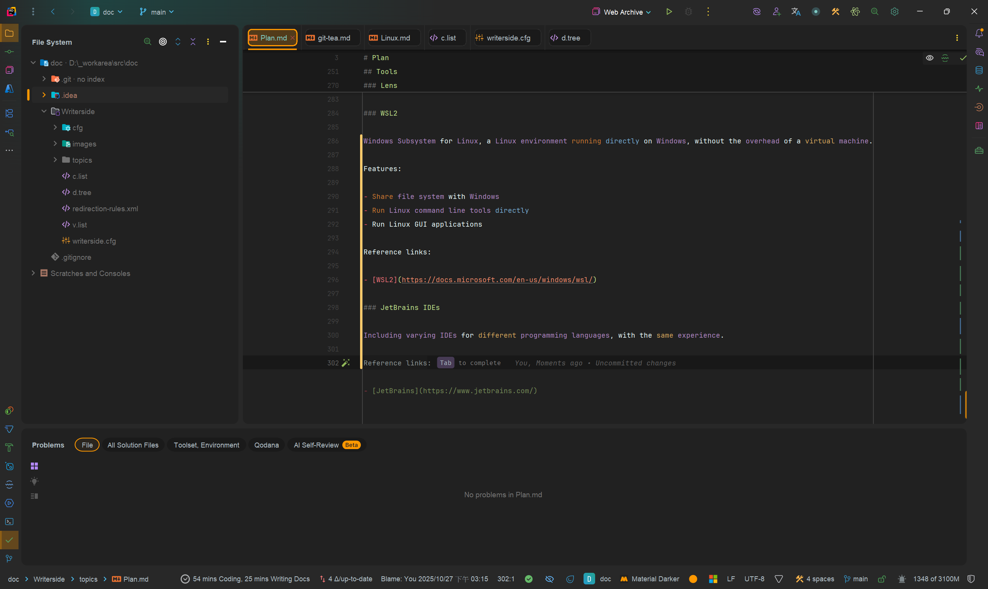Open the AI Assistant spiral icon
Image resolution: width=988 pixels, height=589 pixels.
click(757, 12)
